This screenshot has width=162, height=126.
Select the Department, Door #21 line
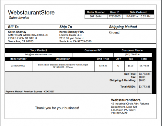(124, 107)
